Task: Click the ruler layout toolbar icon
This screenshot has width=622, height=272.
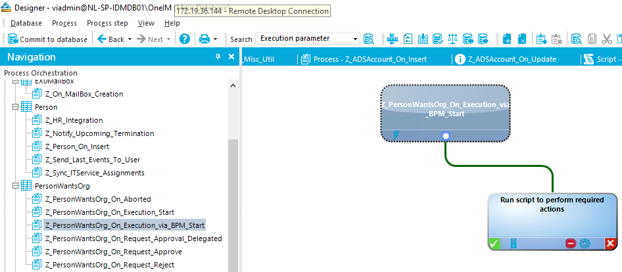Action: pos(393,39)
